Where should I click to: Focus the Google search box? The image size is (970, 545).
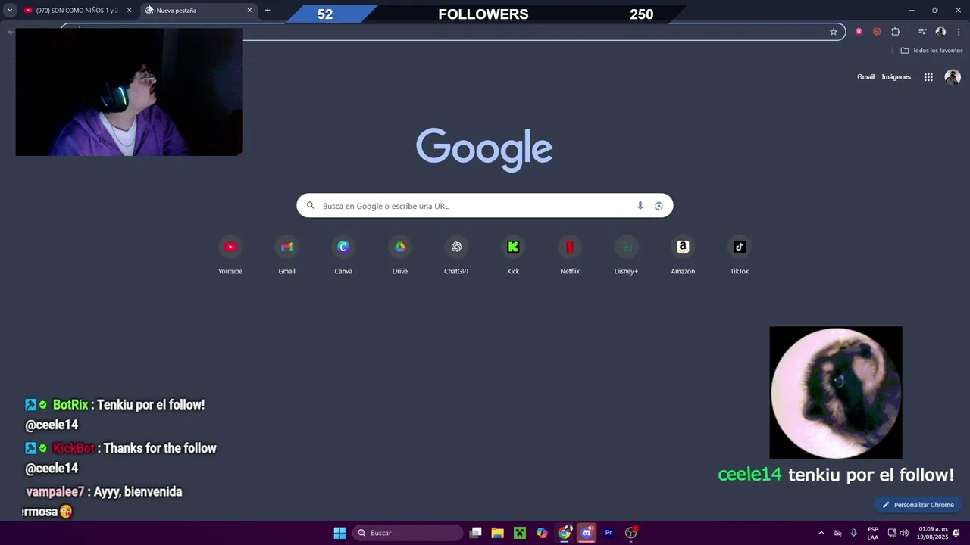click(484, 206)
